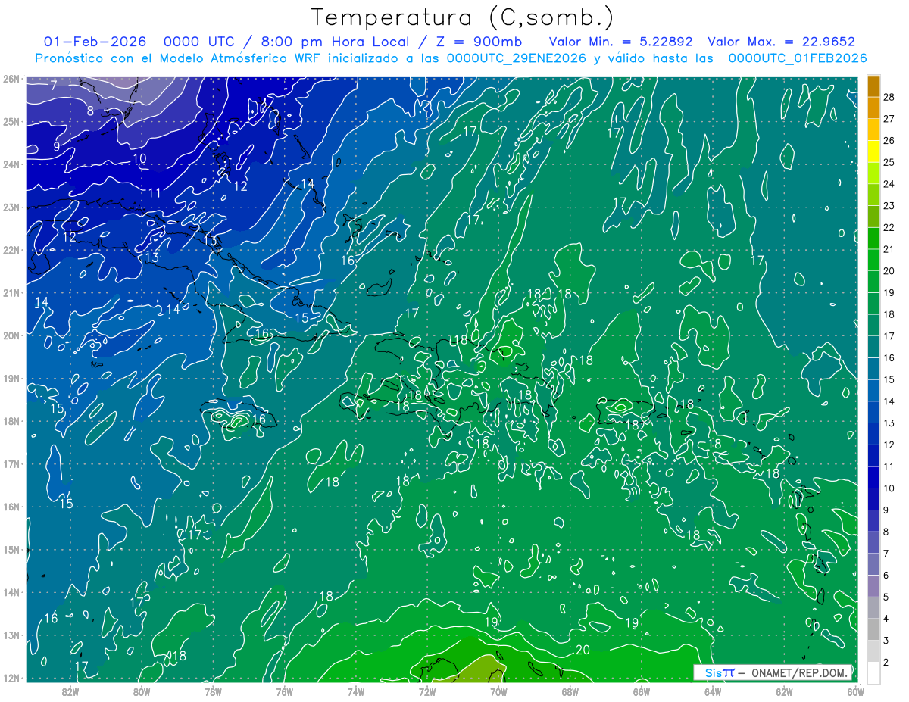The height and width of the screenshot is (702, 909).
Task: Click the '11' contour label on the map
Action: [155, 193]
